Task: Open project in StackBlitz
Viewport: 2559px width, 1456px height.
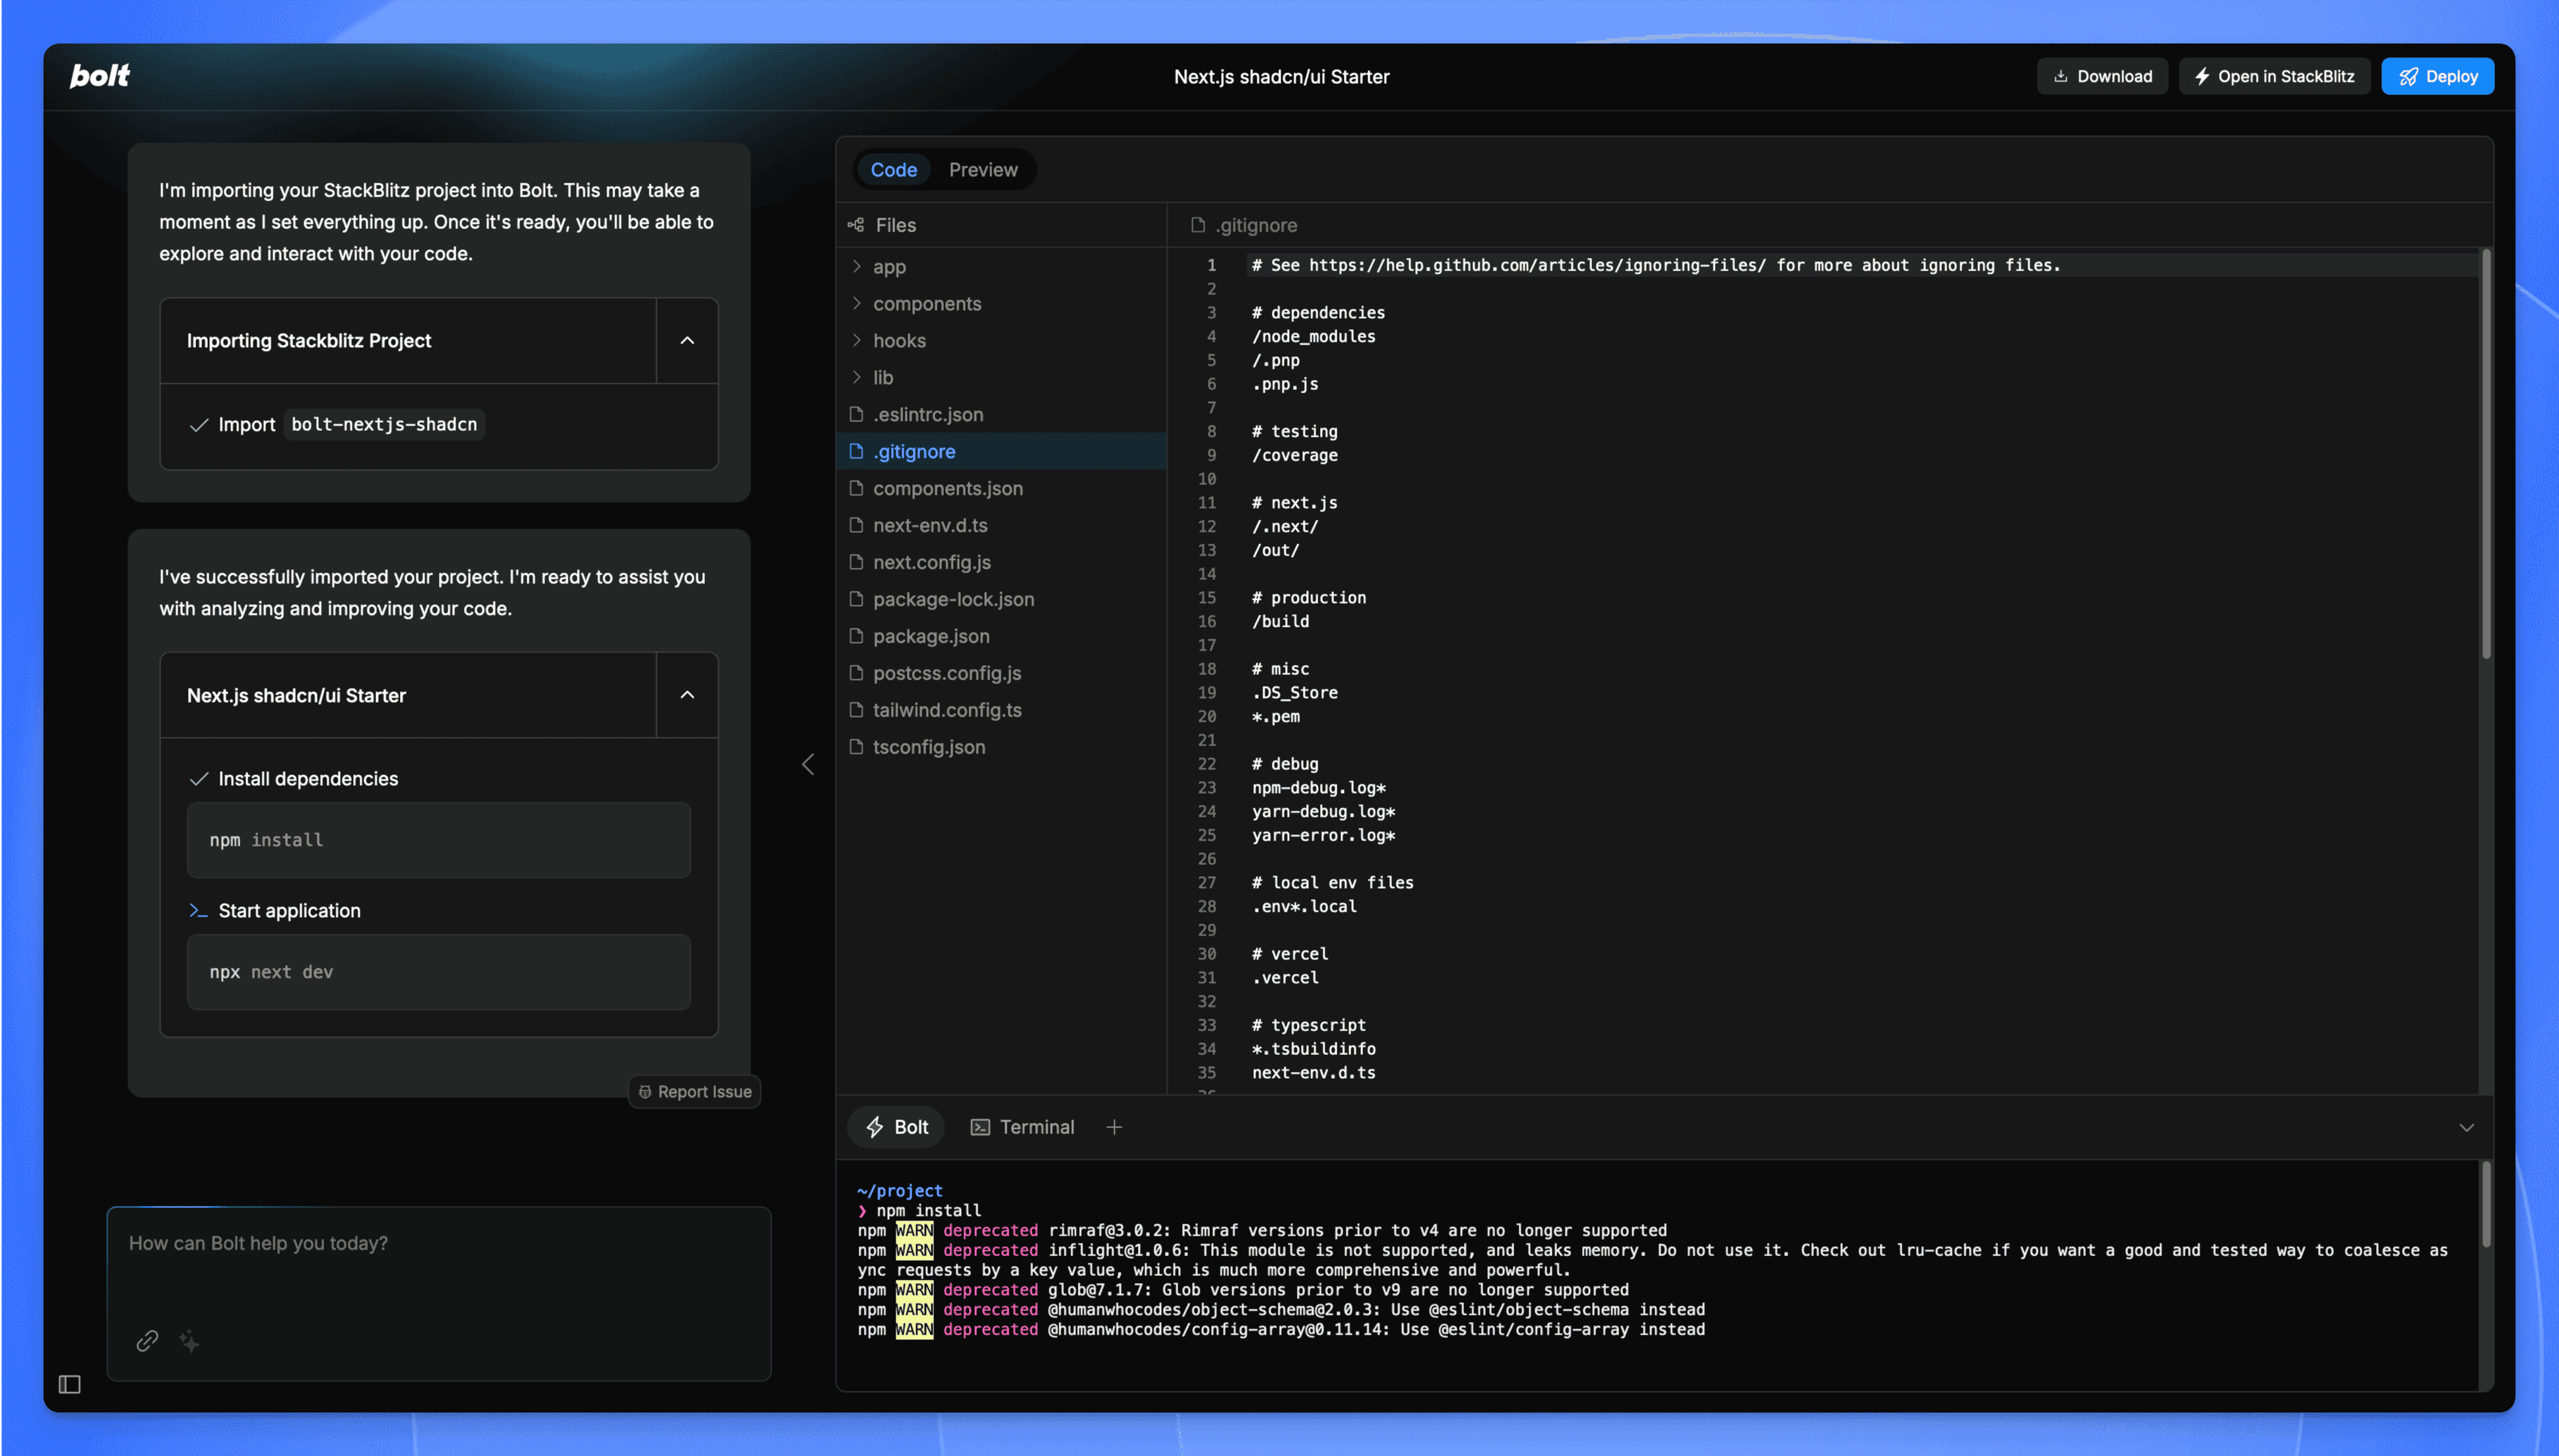Action: (2274, 76)
